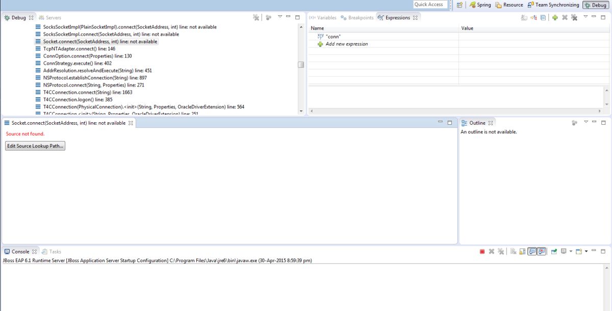Open Display Selected Console dropdown arrow
Viewport: 612px width, 311px height.
tap(571, 251)
